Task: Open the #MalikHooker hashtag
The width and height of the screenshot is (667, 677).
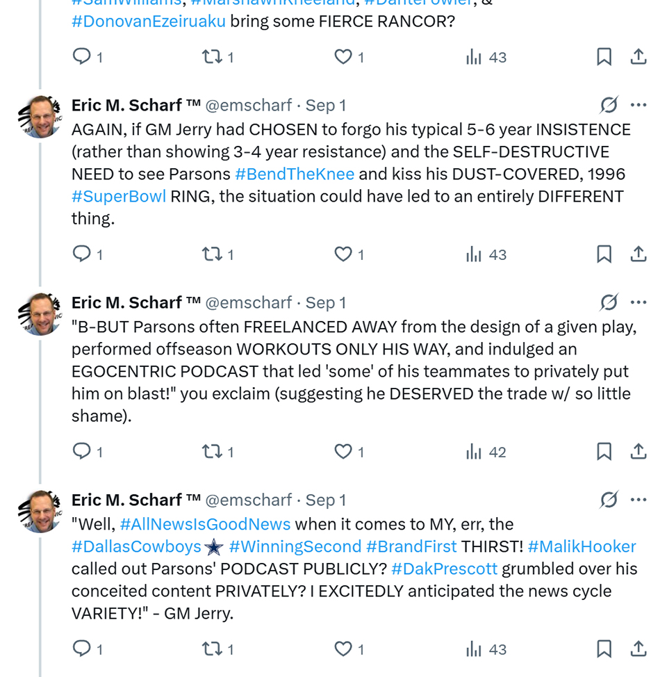Action: [582, 546]
